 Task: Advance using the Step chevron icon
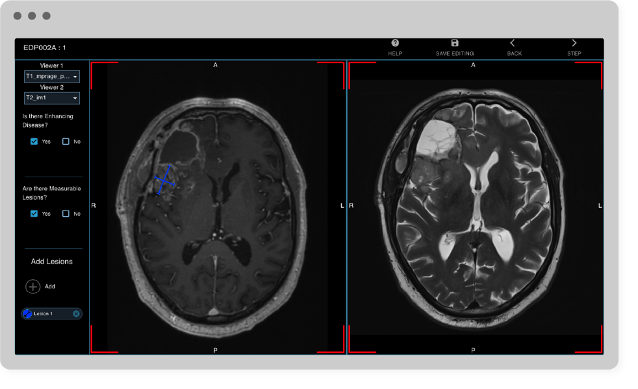[x=573, y=44]
